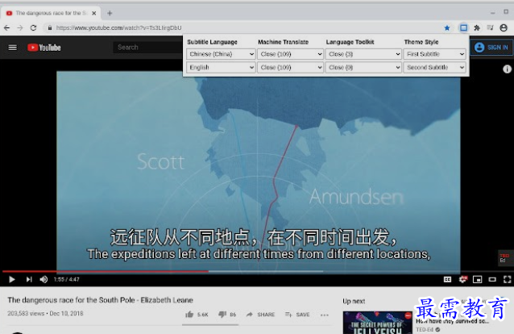514x334 pixels.
Task: Open first-row Machine Translate dropdown
Action: click(290, 54)
